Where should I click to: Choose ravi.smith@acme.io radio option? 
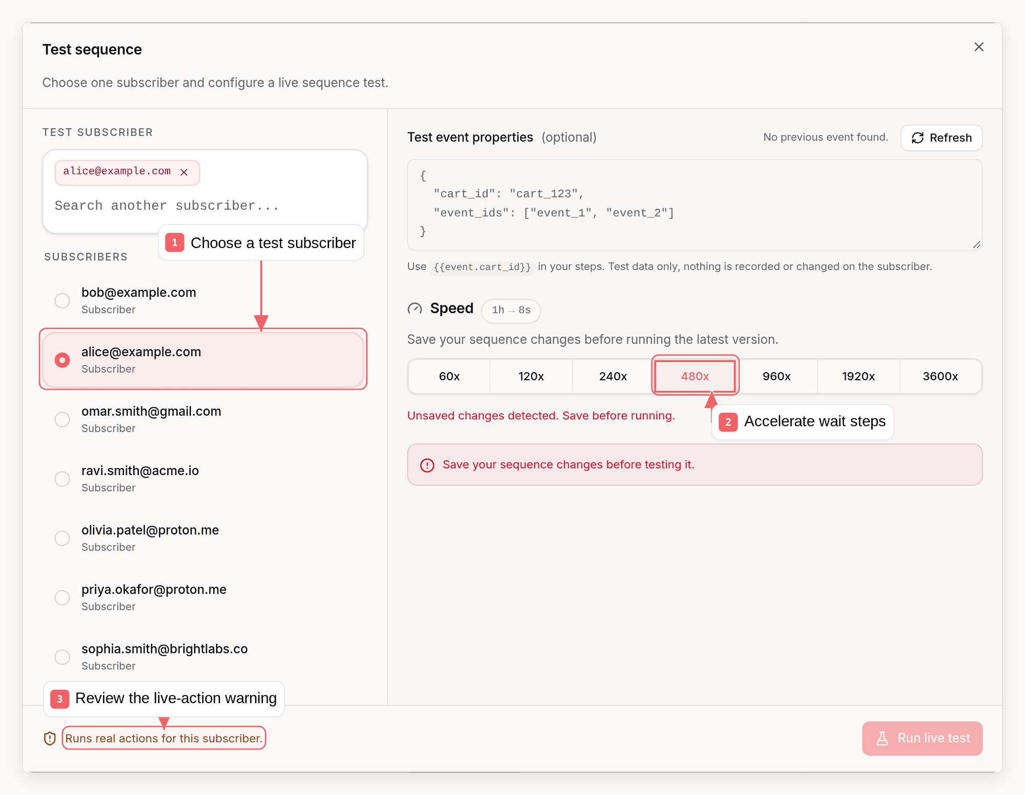tap(63, 479)
